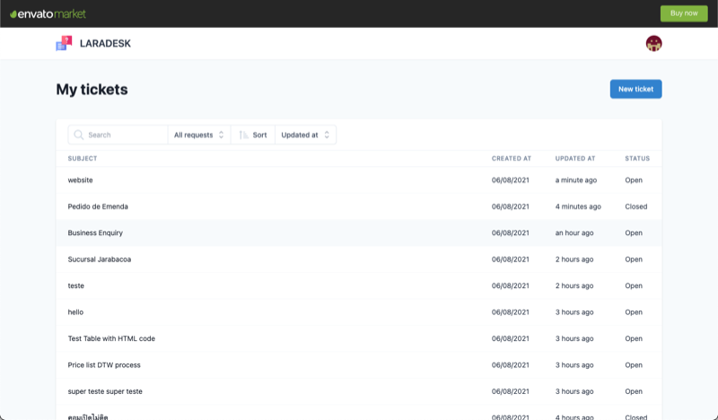Open the All requests filter dropdown

click(198, 135)
